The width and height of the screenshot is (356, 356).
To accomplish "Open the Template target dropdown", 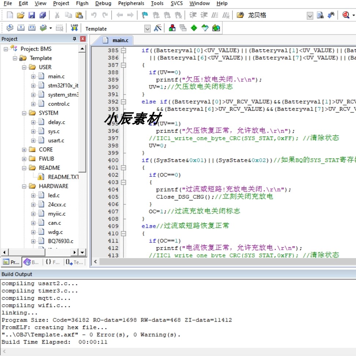I will tap(148, 28).
